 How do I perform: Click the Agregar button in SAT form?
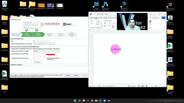coord(37,62)
